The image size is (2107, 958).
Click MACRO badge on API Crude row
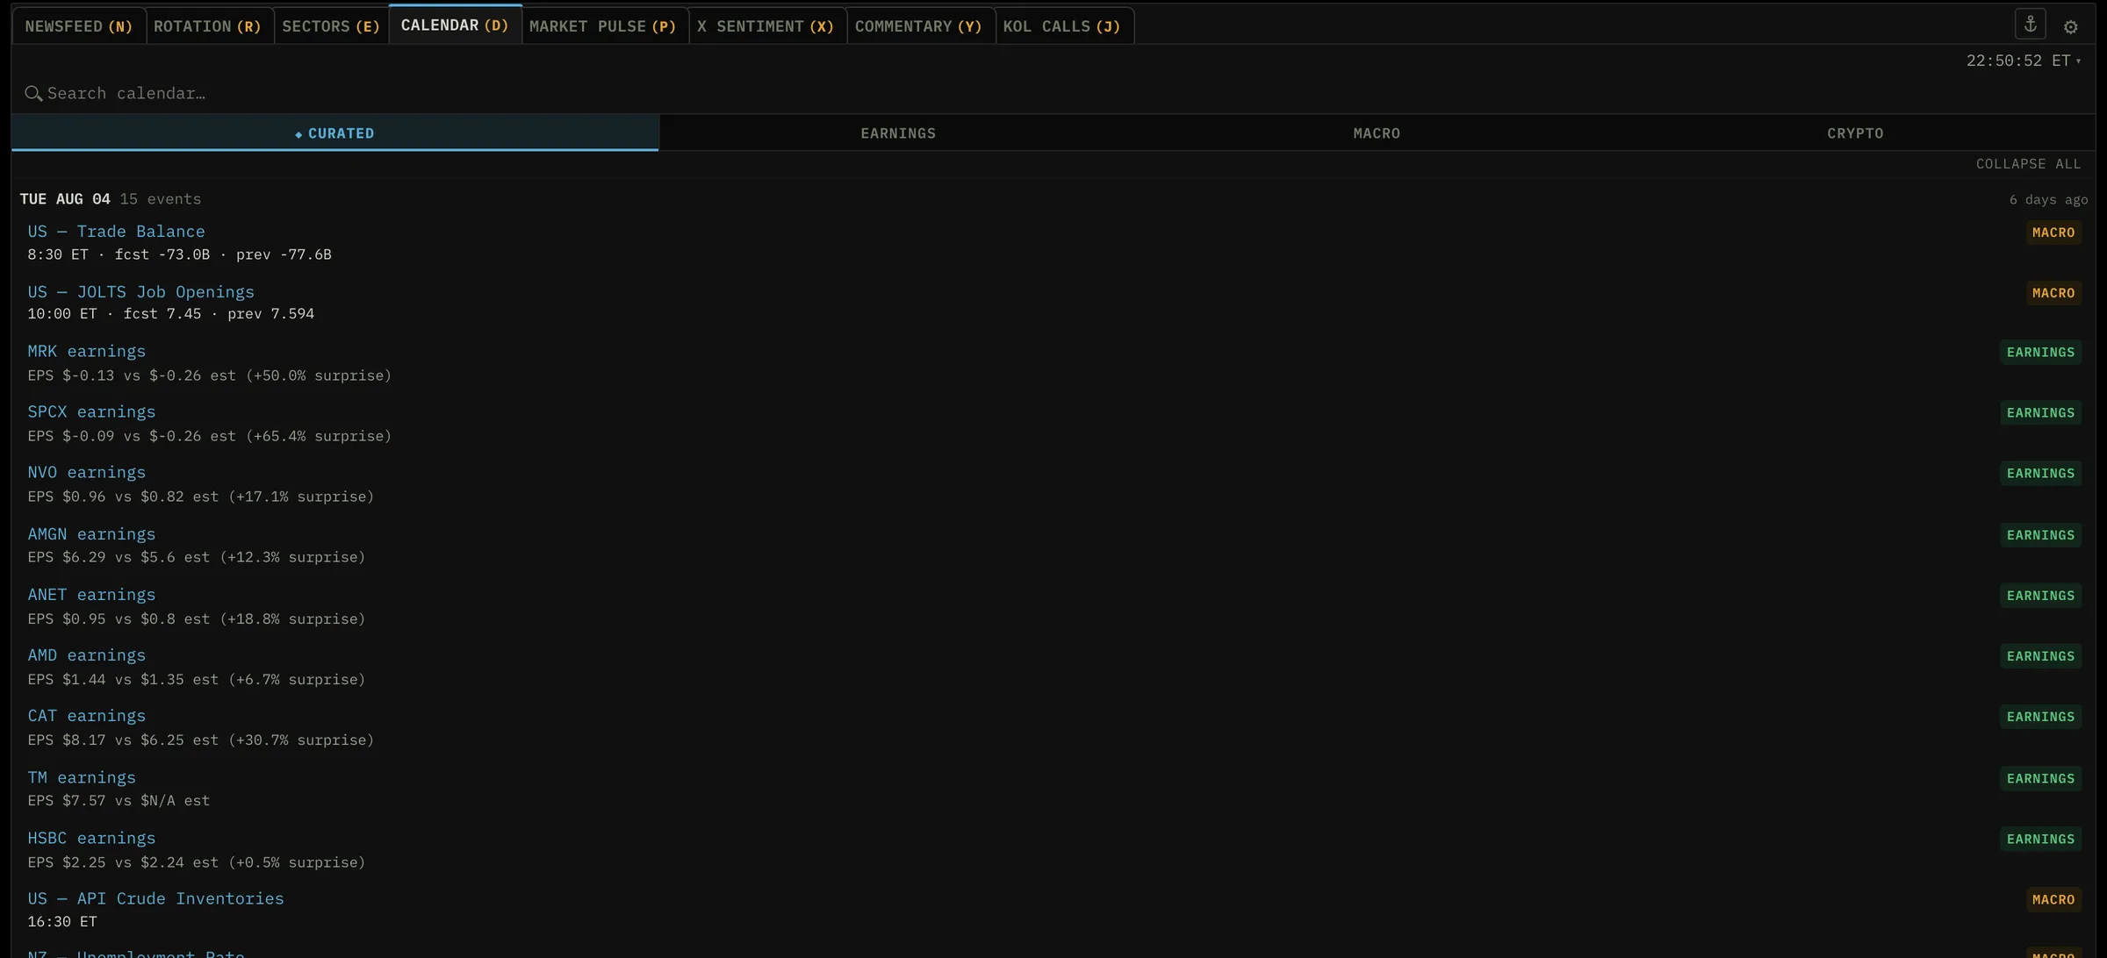(2053, 900)
